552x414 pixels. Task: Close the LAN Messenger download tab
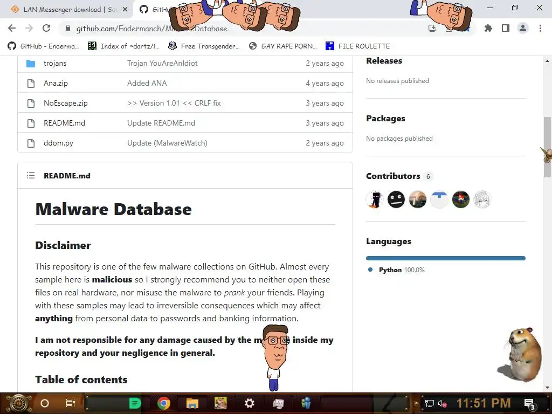pos(125,10)
